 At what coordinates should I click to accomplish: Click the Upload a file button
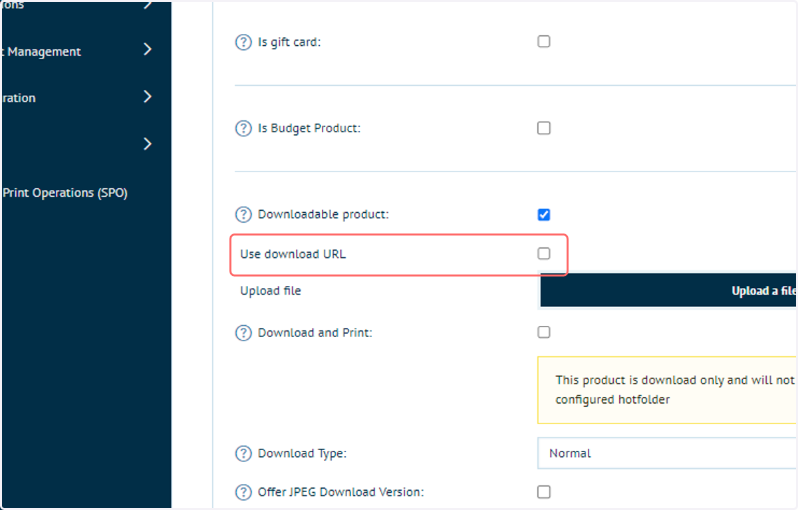(x=668, y=291)
